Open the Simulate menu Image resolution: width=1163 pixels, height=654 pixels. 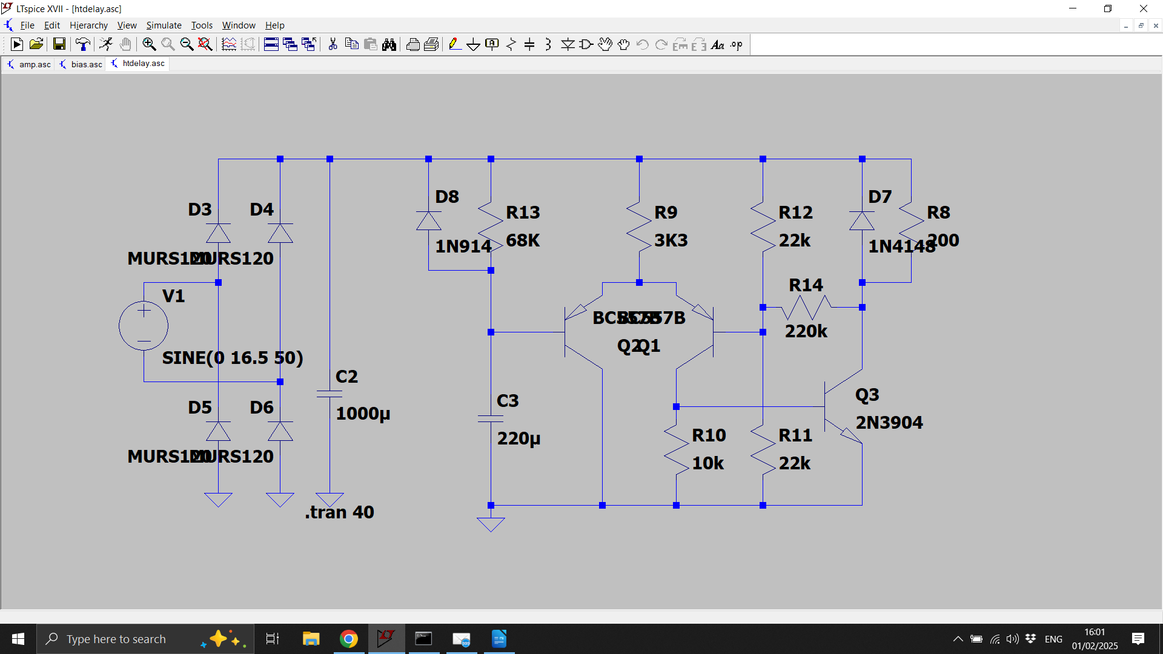click(164, 25)
